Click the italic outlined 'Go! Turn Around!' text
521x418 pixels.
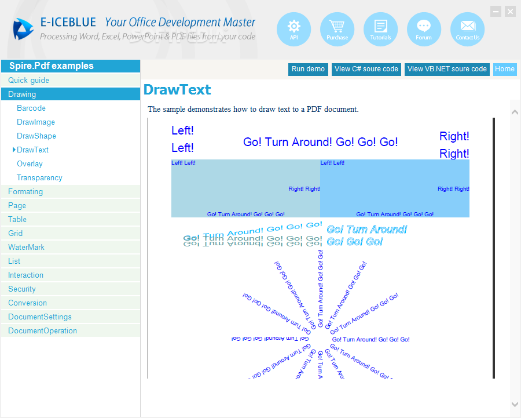[367, 235]
